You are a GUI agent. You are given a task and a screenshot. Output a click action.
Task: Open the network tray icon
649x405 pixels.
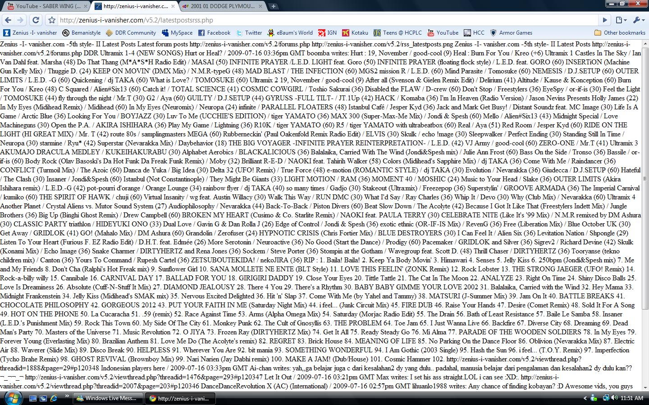coord(606,398)
